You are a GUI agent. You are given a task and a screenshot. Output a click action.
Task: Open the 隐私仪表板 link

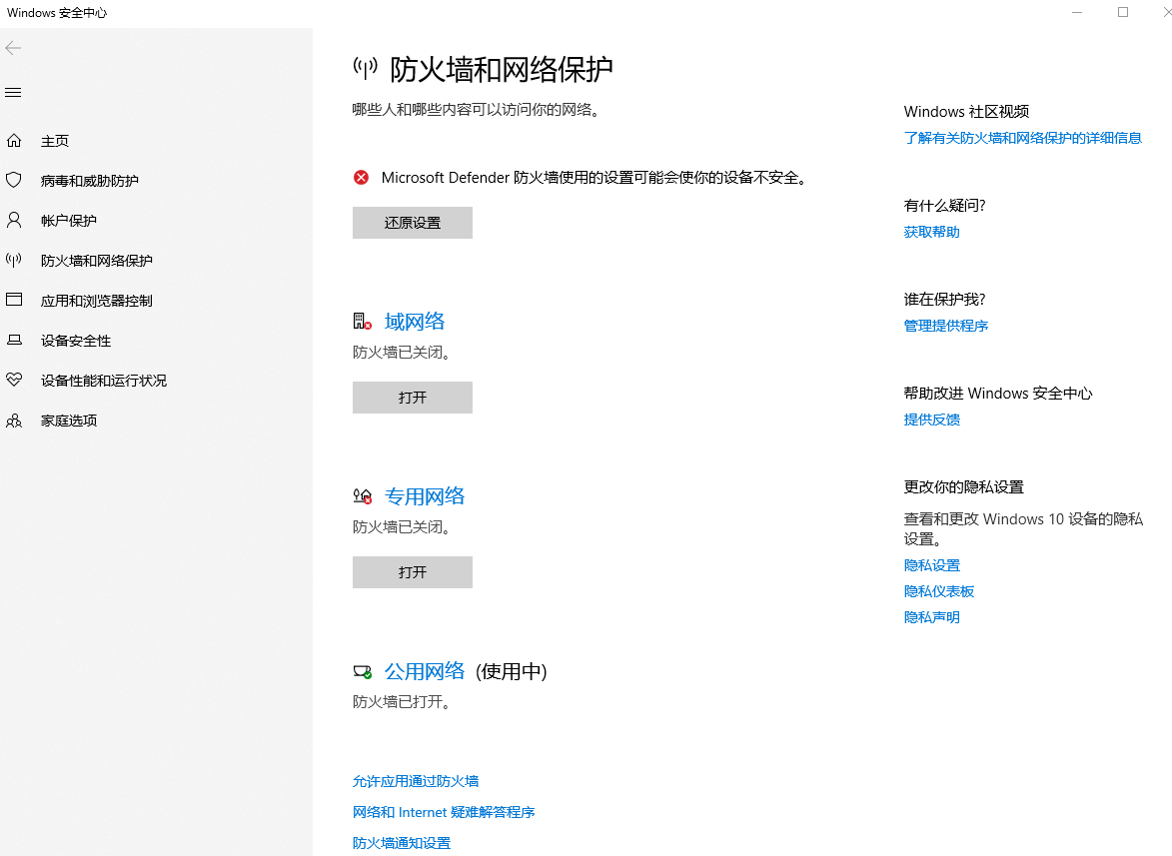coord(939,591)
